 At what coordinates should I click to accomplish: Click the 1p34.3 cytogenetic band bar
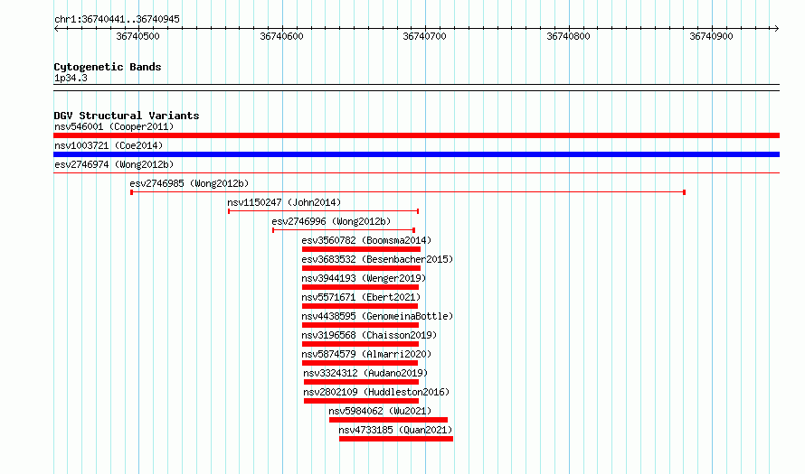click(416, 88)
